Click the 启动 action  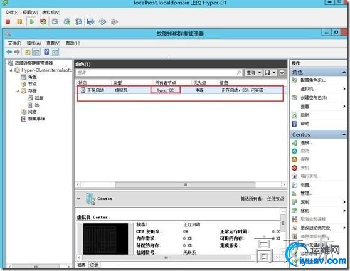[304, 151]
